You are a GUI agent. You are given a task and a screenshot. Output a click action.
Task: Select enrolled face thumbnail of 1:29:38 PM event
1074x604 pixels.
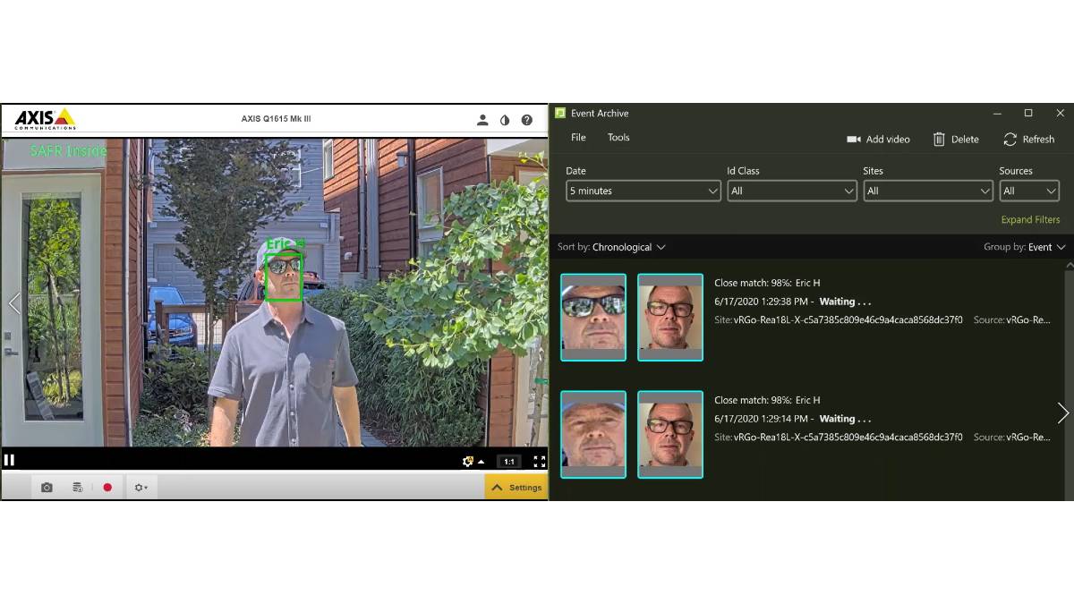point(670,318)
